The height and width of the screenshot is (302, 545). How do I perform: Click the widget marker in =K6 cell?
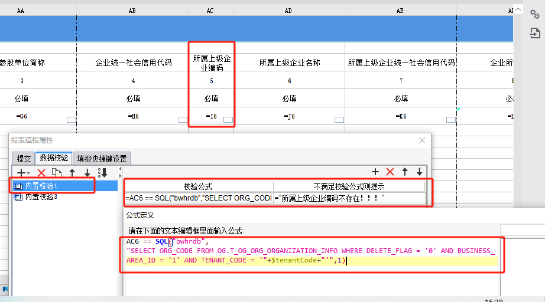pos(451,120)
